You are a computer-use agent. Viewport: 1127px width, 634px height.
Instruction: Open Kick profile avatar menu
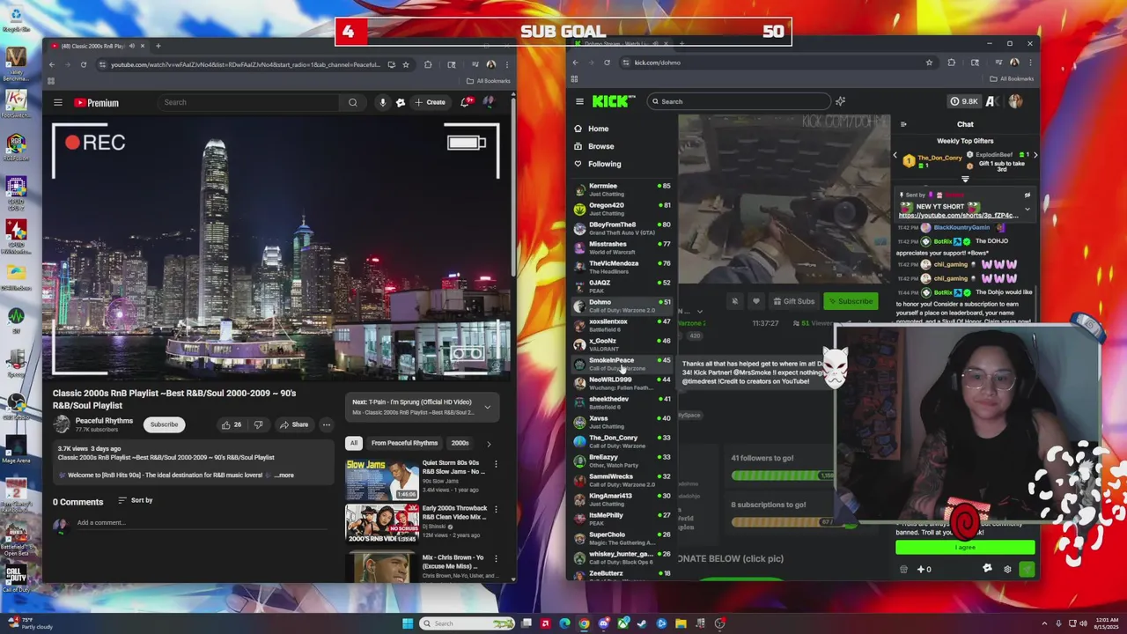[1015, 101]
